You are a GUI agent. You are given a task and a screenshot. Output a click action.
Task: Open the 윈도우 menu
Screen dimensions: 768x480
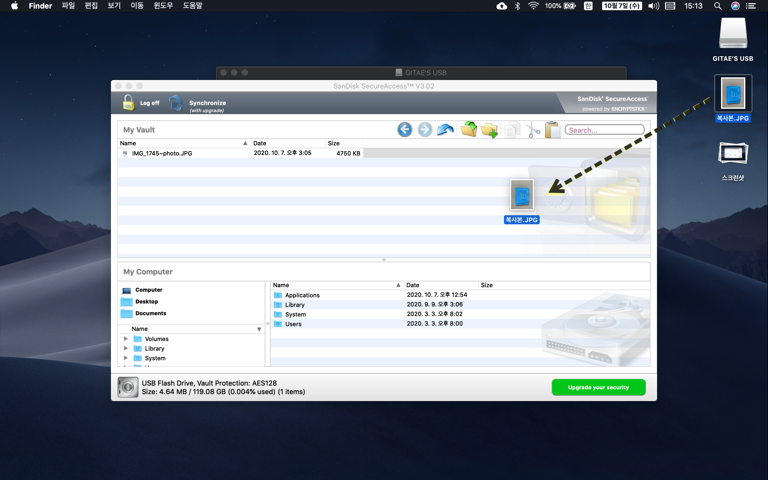[163, 6]
